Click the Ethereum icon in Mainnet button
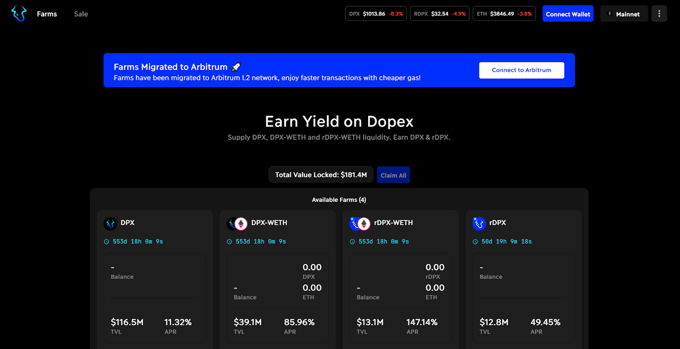Viewport: 680px width, 349px height. 609,14
